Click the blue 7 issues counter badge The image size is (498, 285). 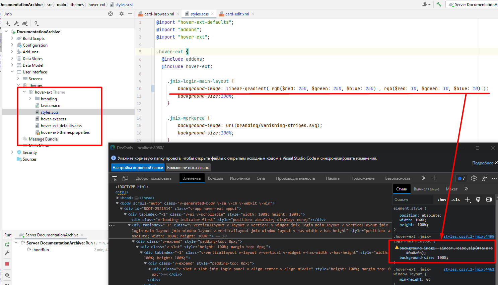click(x=461, y=178)
